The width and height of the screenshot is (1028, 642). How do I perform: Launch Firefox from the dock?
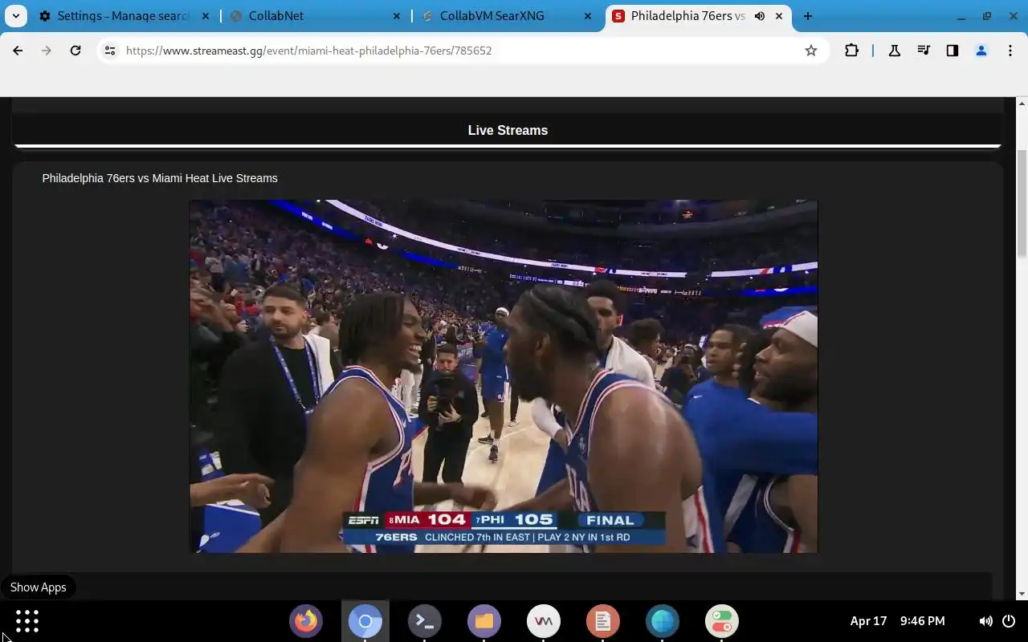306,621
